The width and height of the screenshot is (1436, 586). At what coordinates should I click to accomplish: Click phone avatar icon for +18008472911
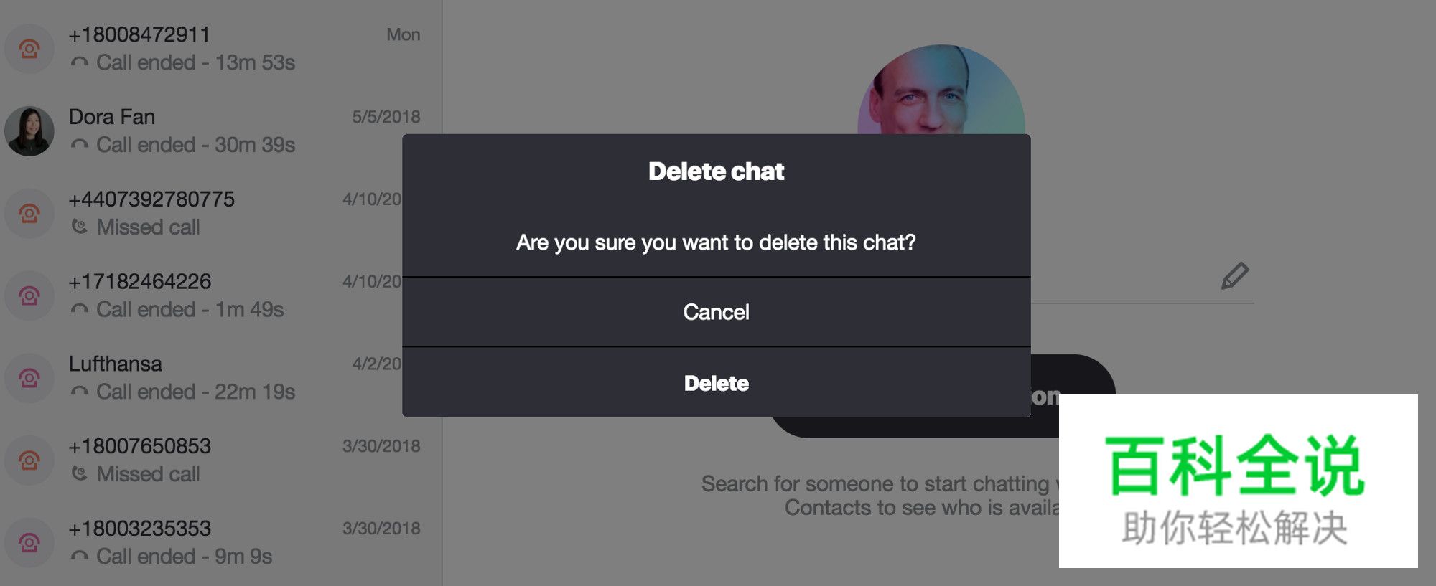(29, 49)
